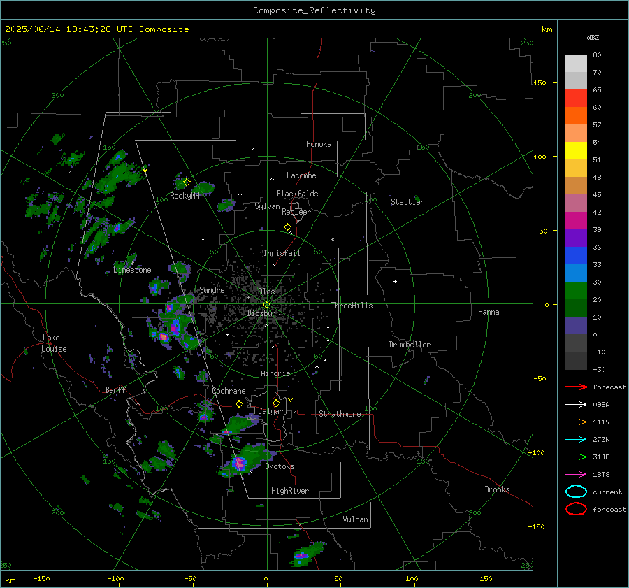This screenshot has height=588, width=629.
Task: Click the white 09EA arrow icon
Action: pyautogui.click(x=576, y=405)
